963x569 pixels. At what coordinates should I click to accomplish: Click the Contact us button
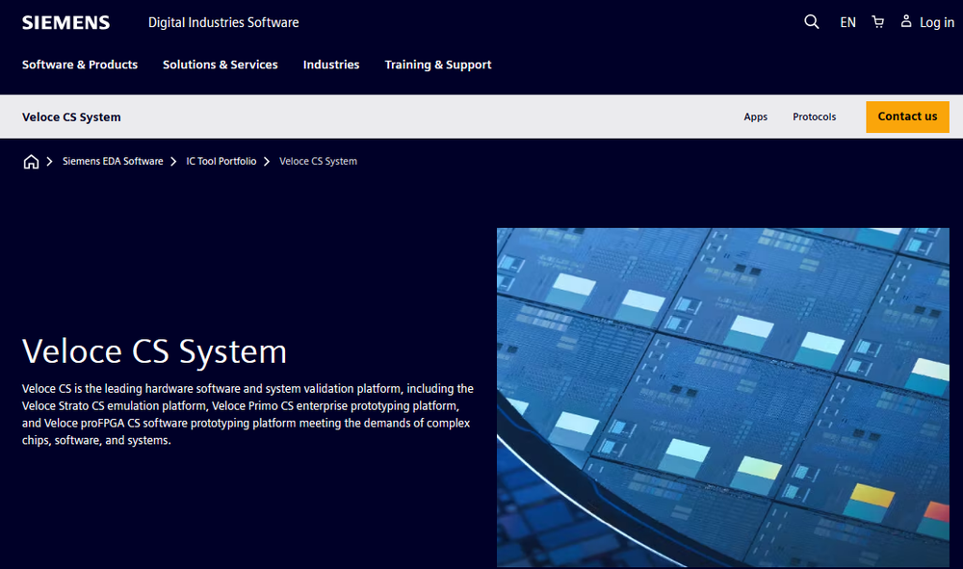pyautogui.click(x=907, y=116)
